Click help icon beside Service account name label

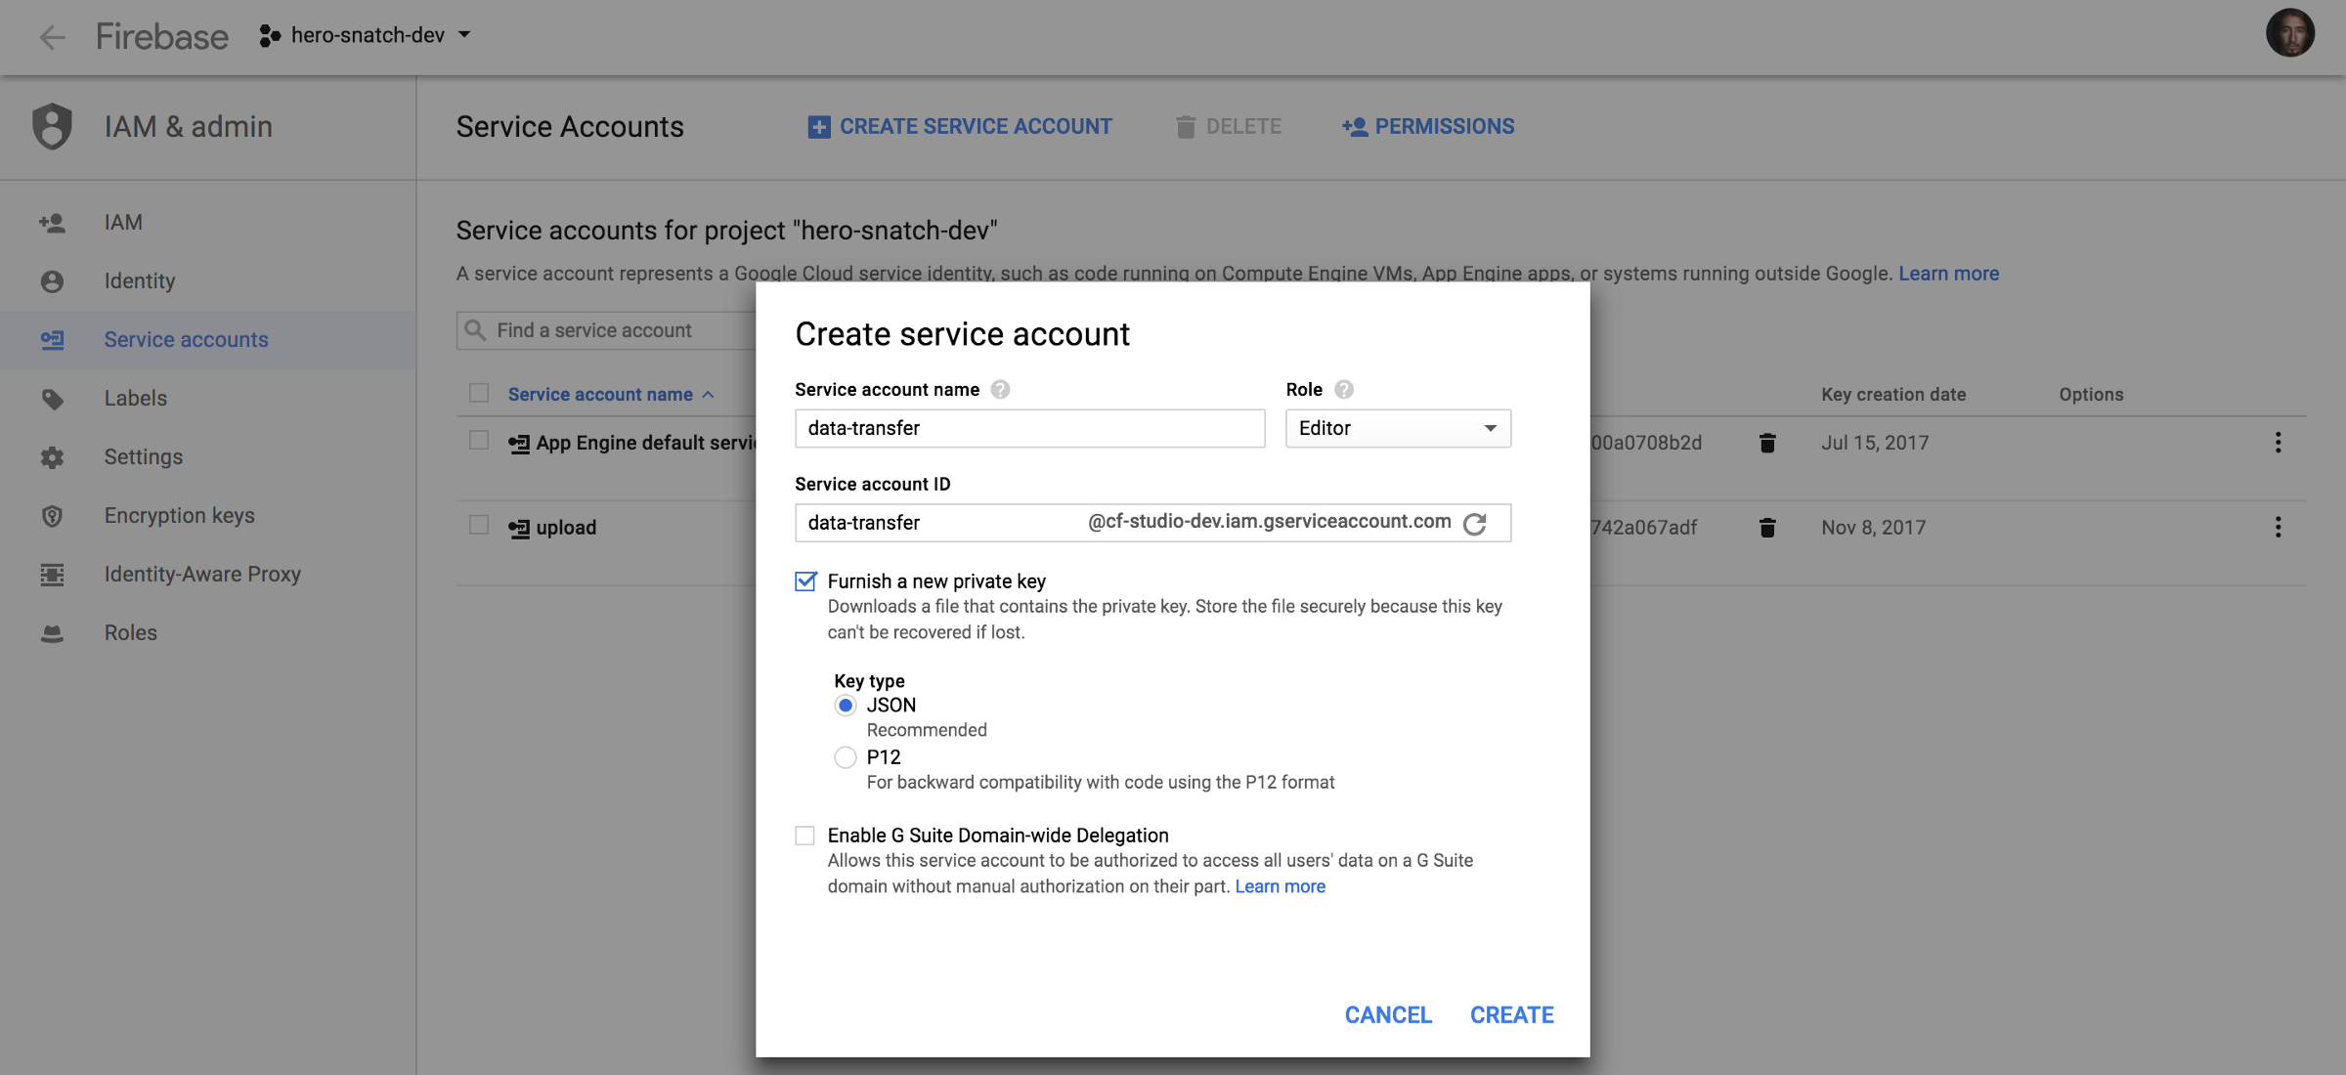tap(1000, 390)
